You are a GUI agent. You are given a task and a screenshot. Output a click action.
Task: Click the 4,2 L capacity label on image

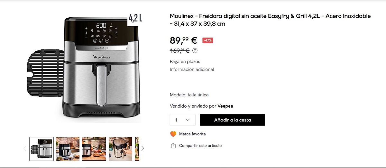coord(135,18)
